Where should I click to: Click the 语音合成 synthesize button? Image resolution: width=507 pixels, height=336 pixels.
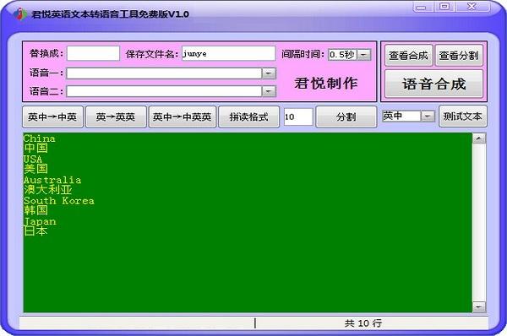433,84
